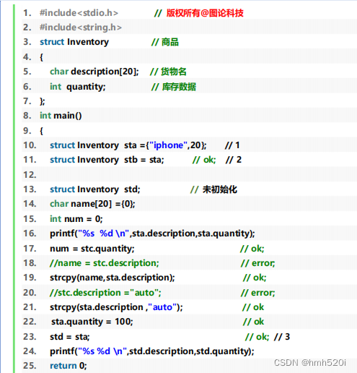
Task: Click the '// ok; // 3' comment on line 23
Action: point(268,337)
